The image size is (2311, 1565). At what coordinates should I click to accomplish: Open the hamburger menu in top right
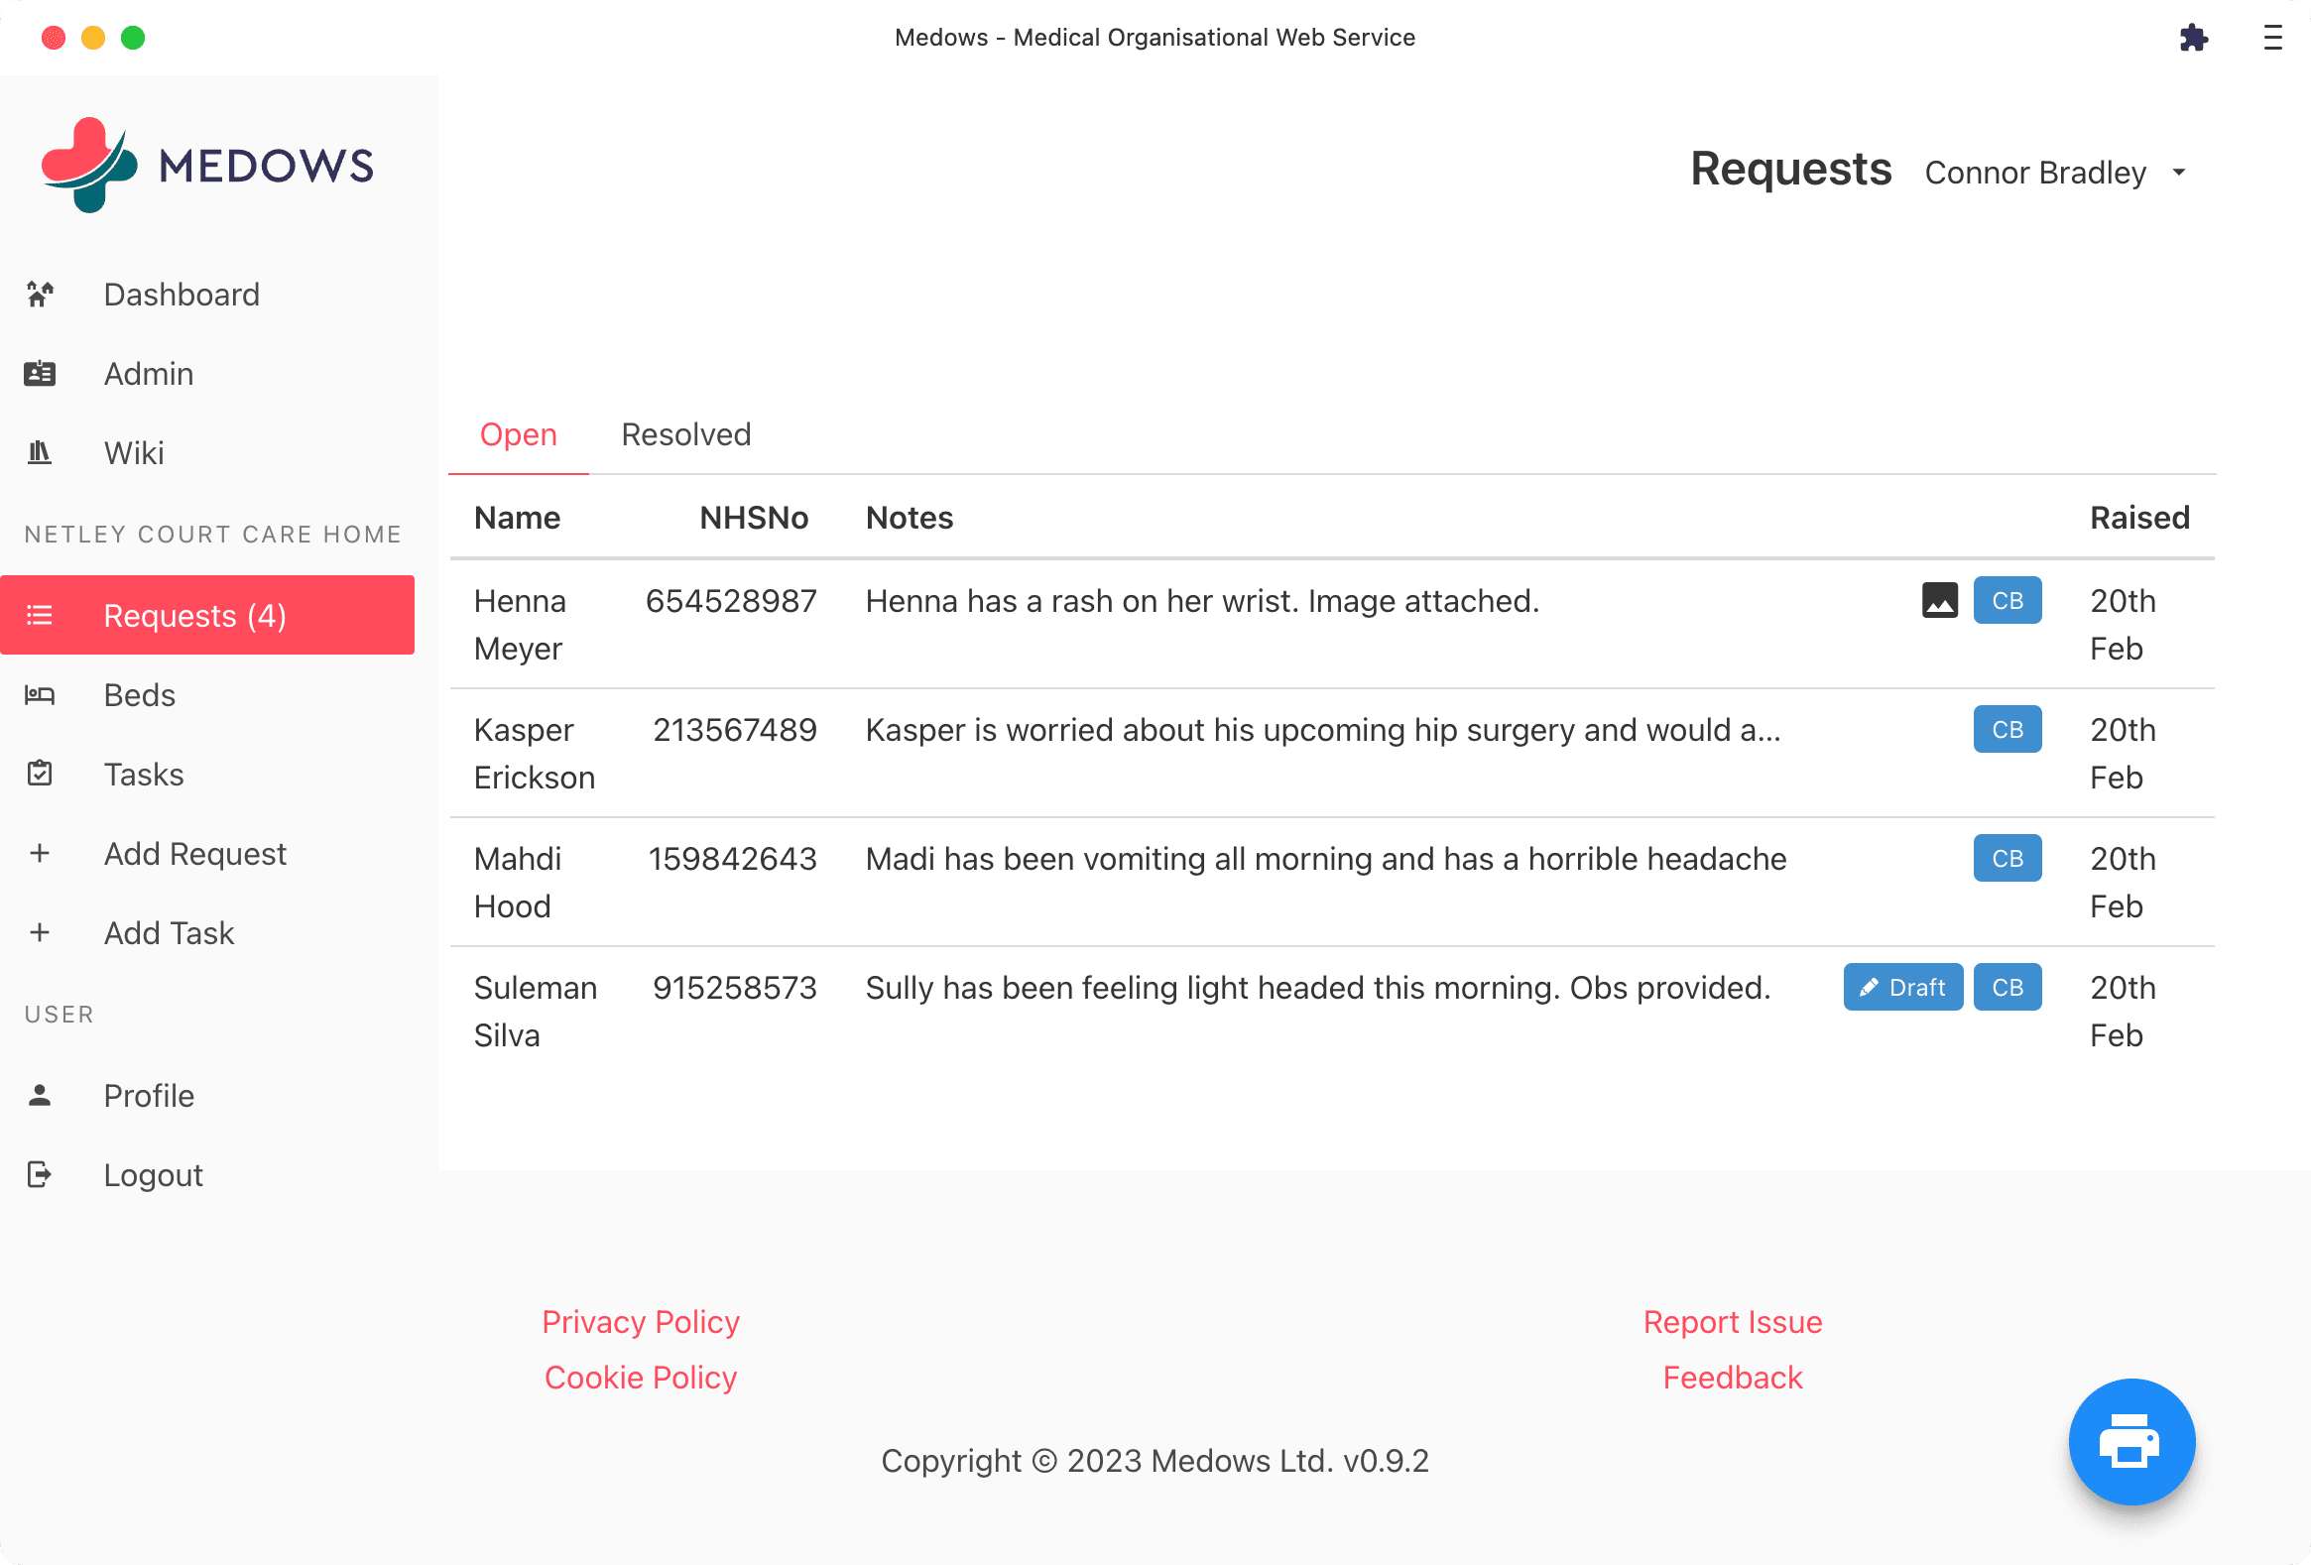tap(2272, 37)
